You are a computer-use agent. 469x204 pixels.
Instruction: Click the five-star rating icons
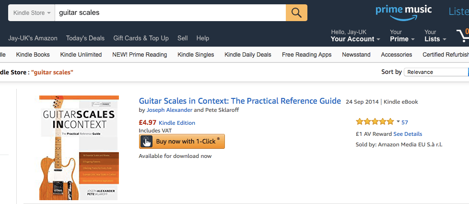(375, 122)
